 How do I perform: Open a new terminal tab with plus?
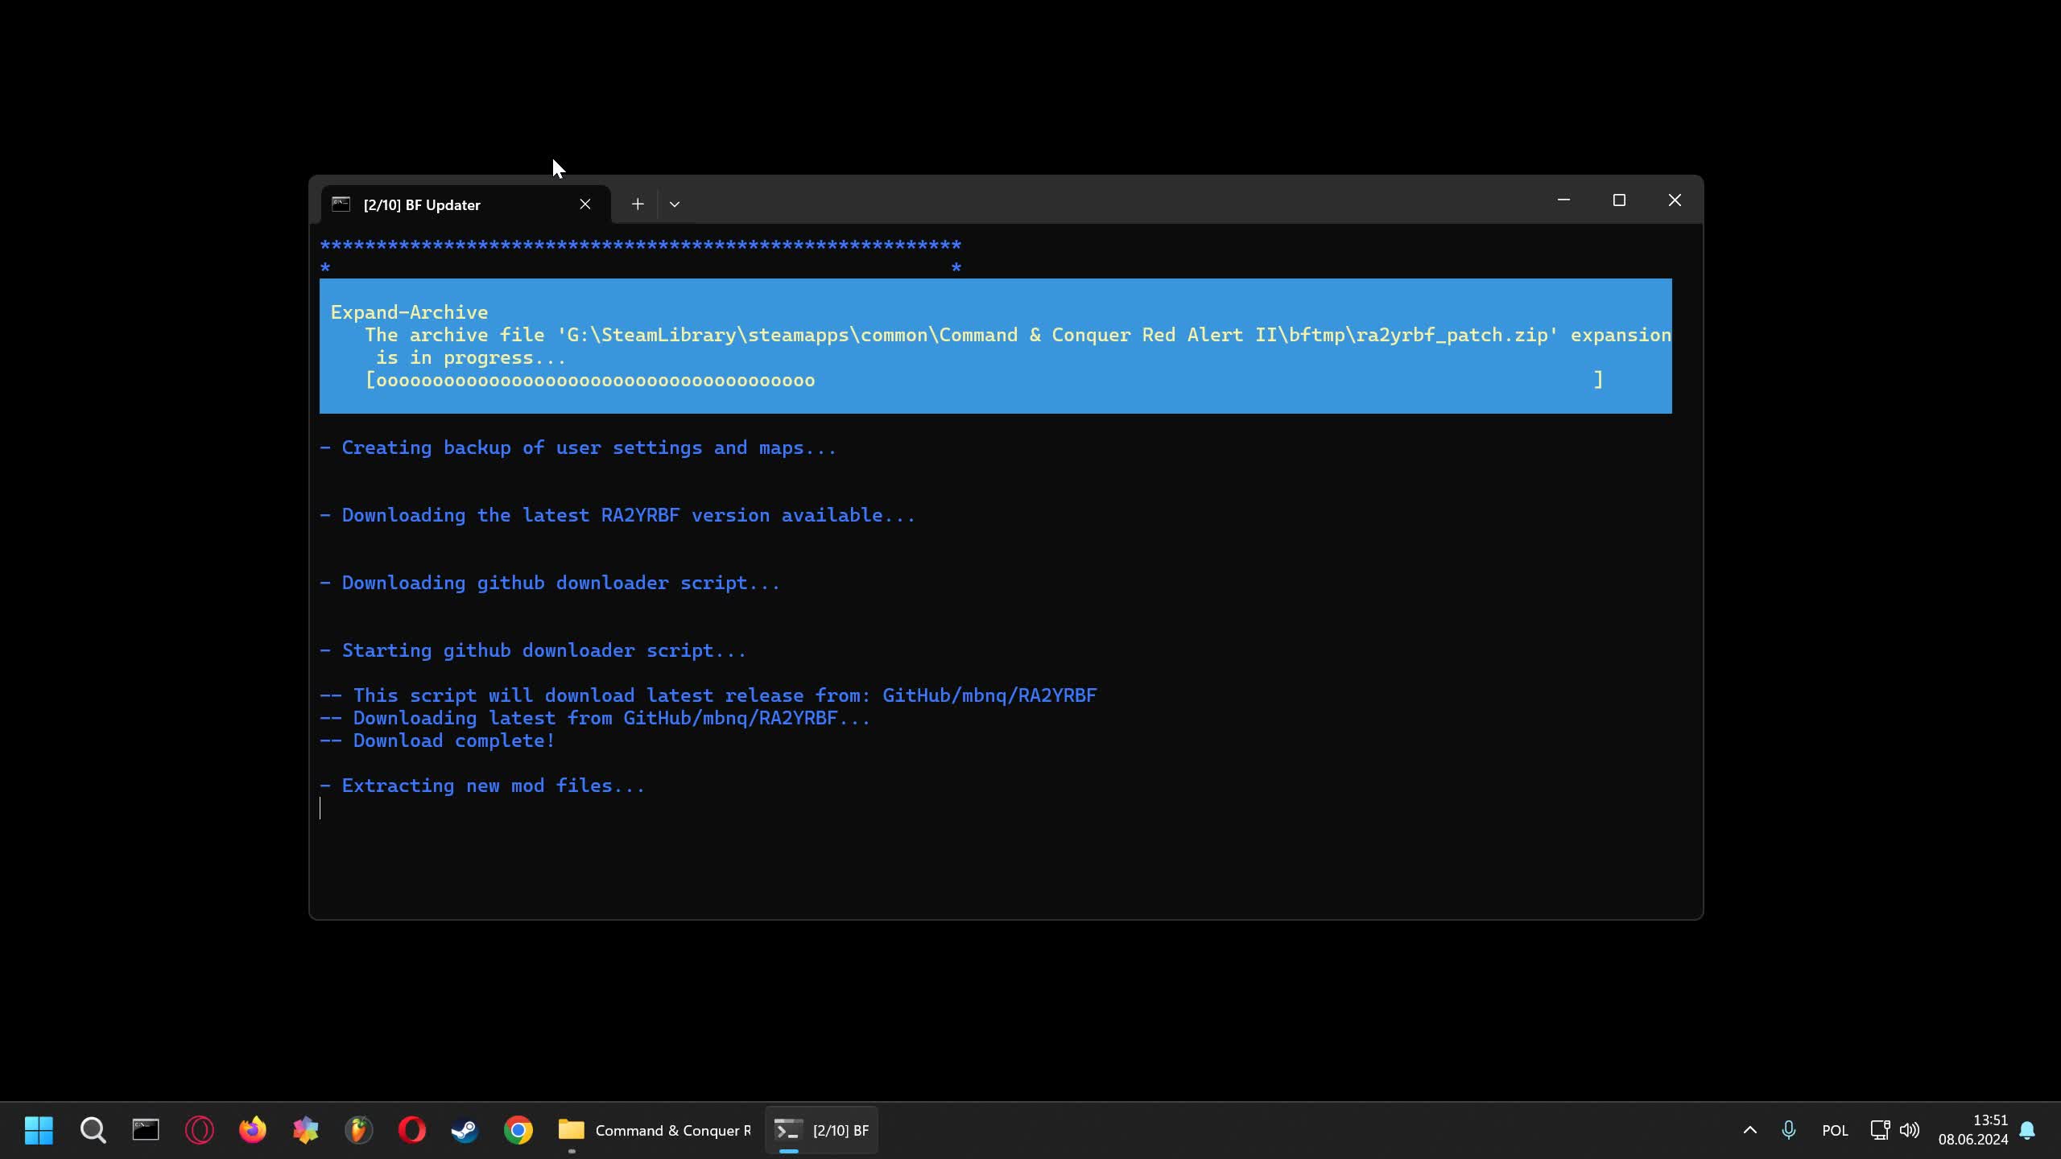tap(638, 204)
